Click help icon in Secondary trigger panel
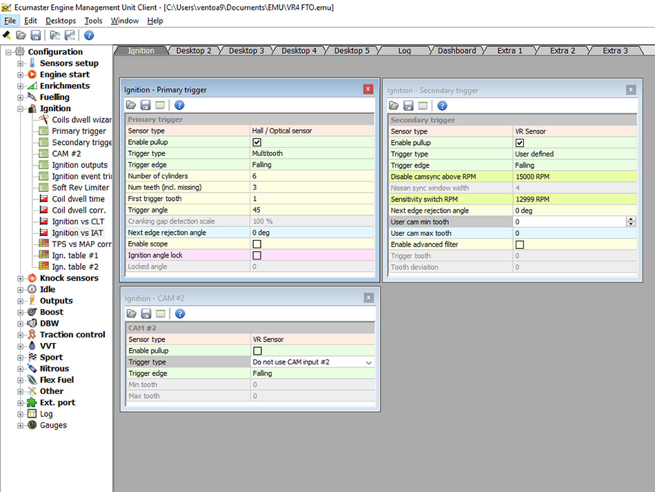This screenshot has width=655, height=492. pyautogui.click(x=442, y=106)
